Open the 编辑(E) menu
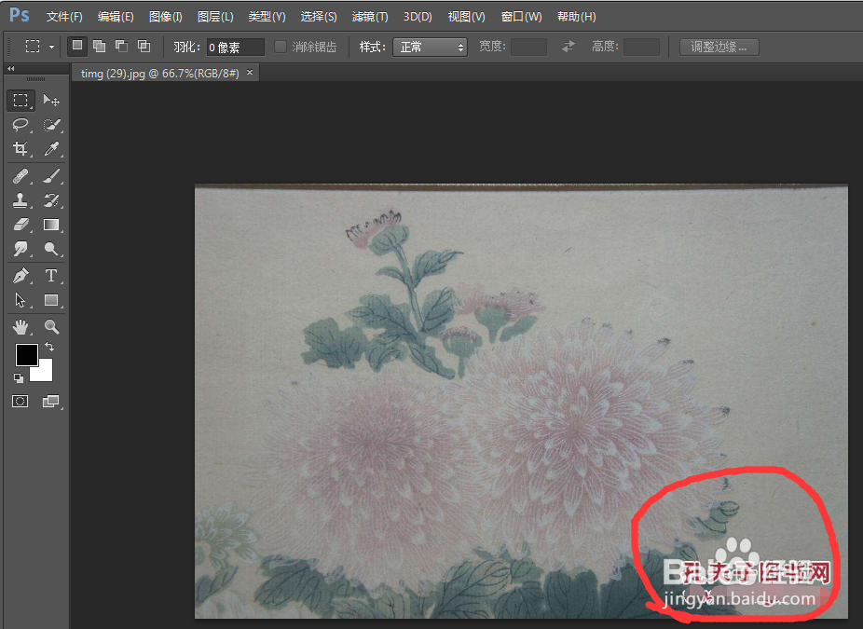Screen dimensions: 863x629 click(116, 17)
